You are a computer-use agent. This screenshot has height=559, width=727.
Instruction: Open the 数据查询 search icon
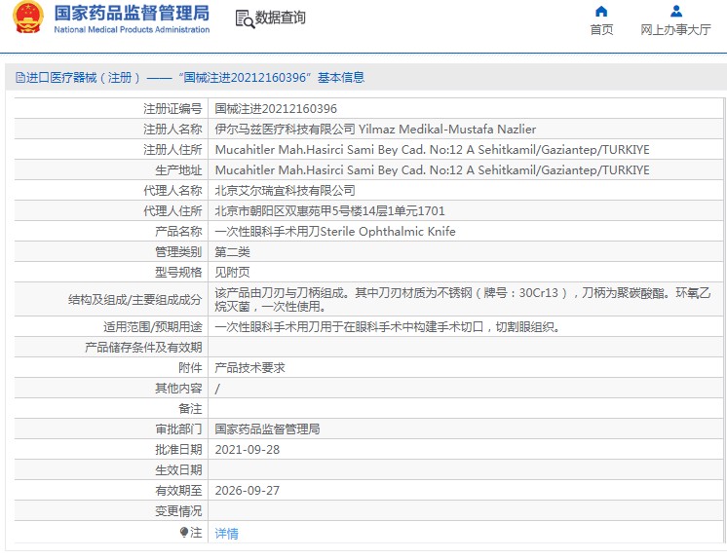coord(245,19)
